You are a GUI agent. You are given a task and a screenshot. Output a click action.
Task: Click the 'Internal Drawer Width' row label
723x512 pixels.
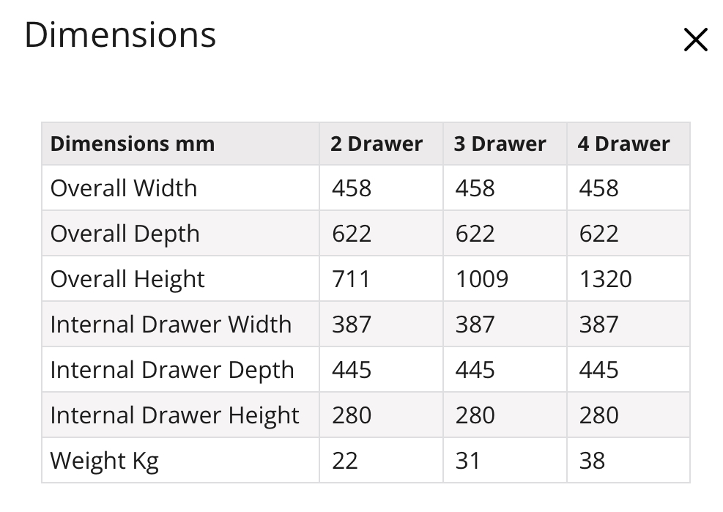(171, 324)
